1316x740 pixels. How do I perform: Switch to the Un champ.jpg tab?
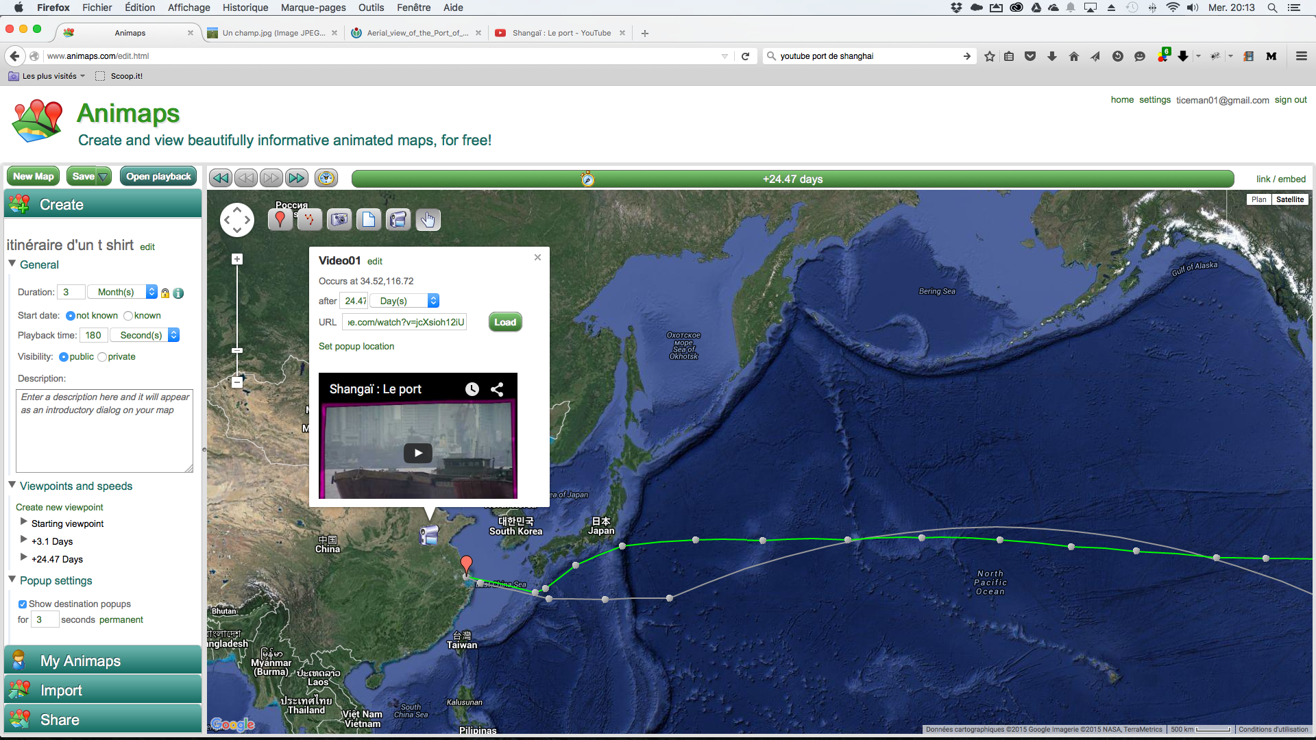tap(273, 33)
